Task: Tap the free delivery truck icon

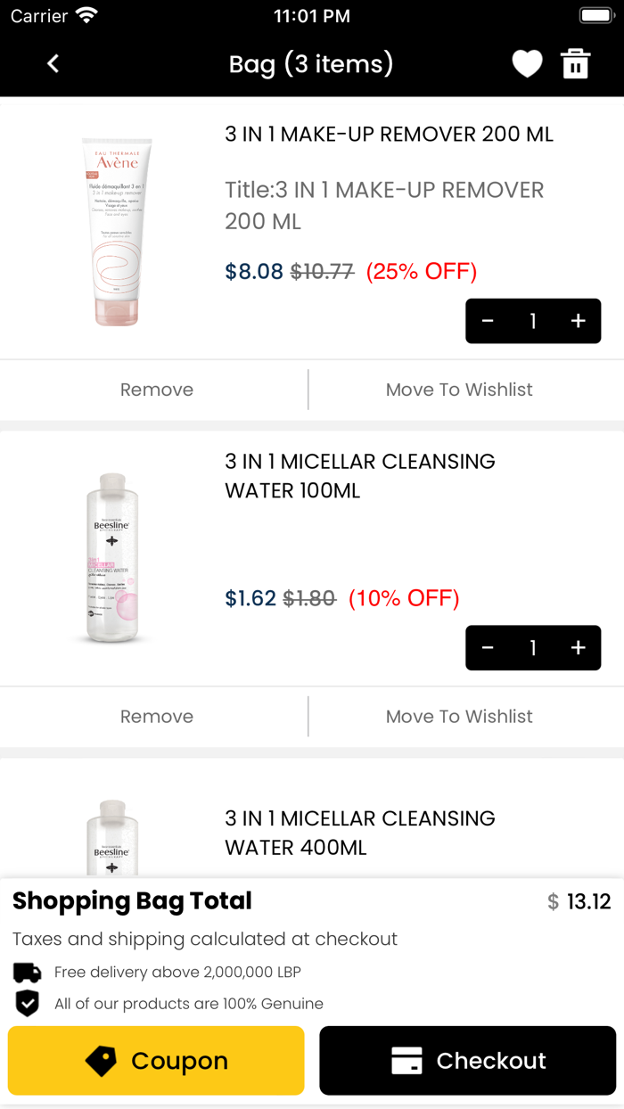Action: pos(28,972)
